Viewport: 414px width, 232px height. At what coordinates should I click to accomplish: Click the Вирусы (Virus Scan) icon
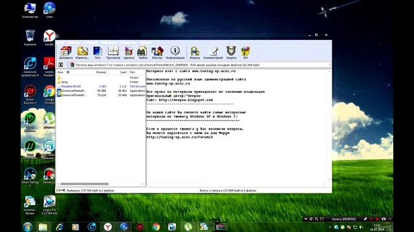pos(195,53)
